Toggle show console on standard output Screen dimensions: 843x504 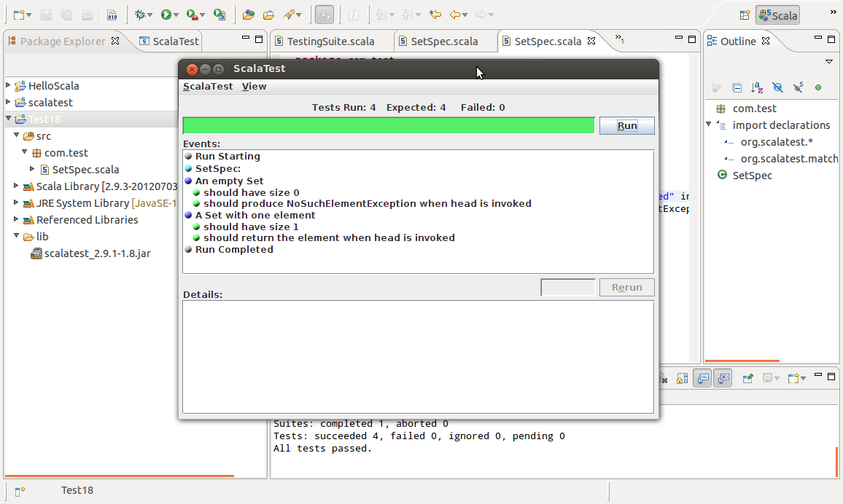(x=701, y=378)
